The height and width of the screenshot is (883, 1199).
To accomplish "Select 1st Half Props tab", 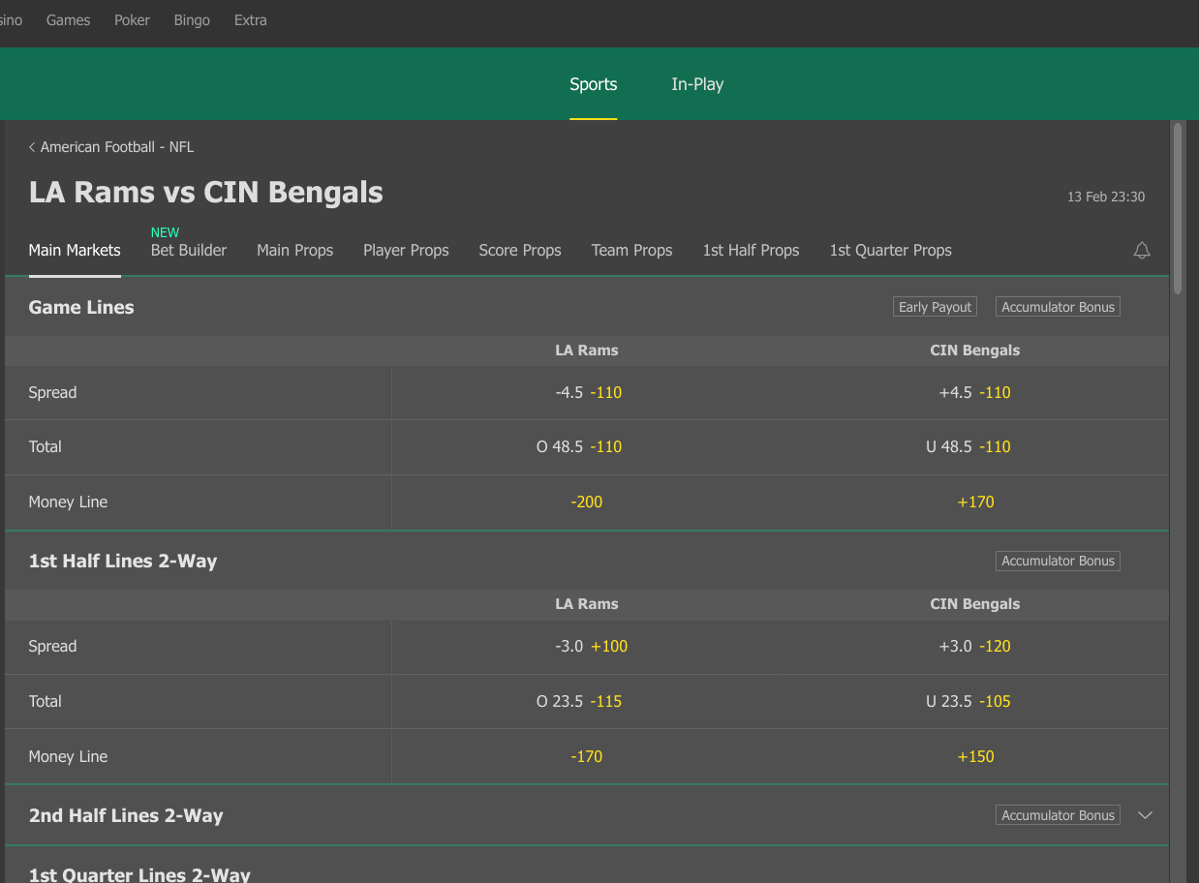I will click(751, 250).
